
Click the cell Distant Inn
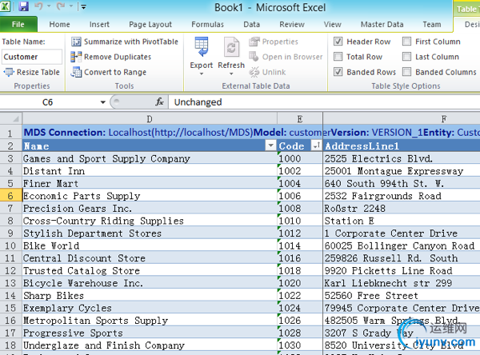pyautogui.click(x=150, y=171)
